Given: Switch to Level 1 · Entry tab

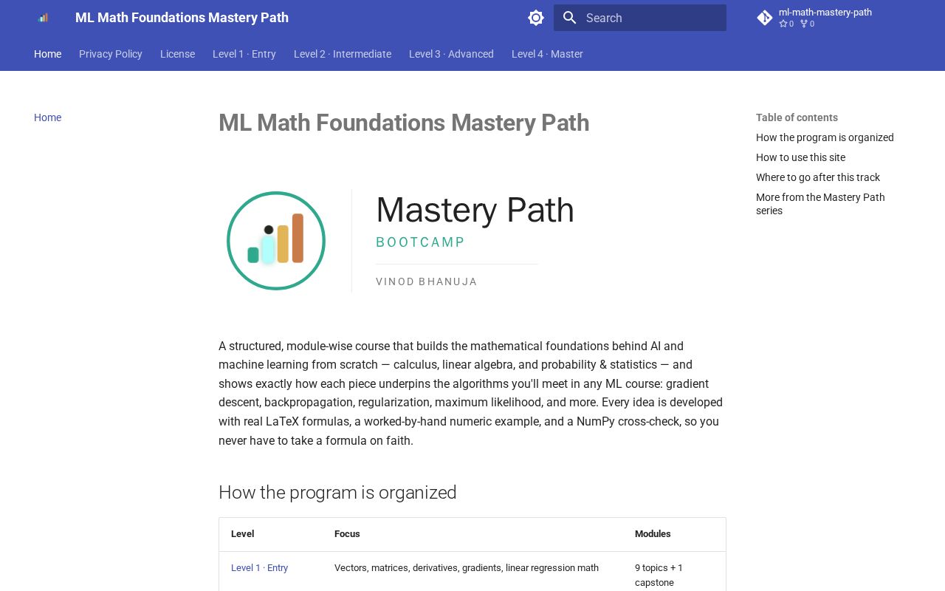Looking at the screenshot, I should pyautogui.click(x=244, y=54).
